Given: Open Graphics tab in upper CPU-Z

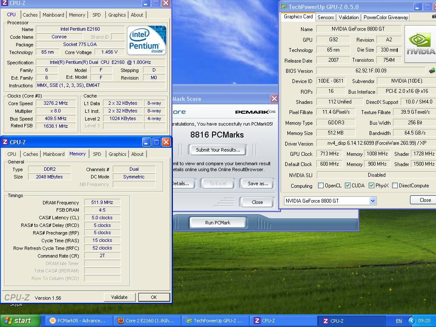Looking at the screenshot, I should coord(117,15).
